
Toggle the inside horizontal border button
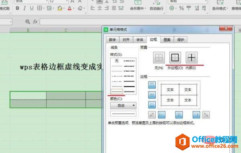click(152, 95)
